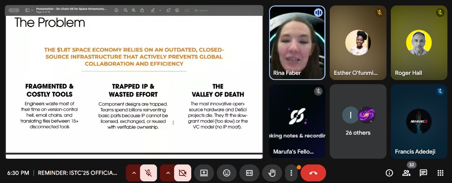Click the 6:30 PM meeting time
452x183 pixels.
pyautogui.click(x=18, y=173)
